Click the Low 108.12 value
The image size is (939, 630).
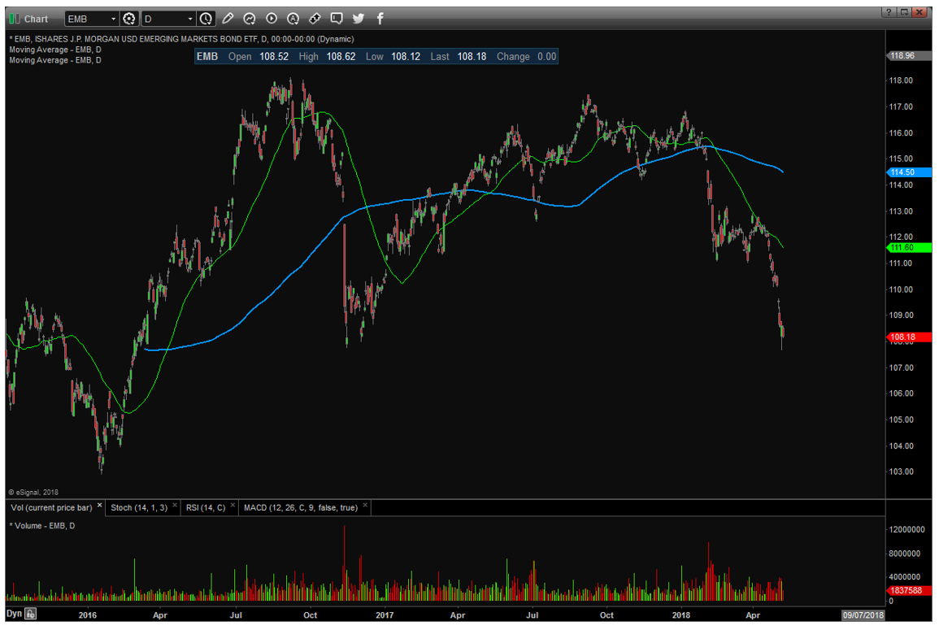tap(406, 57)
